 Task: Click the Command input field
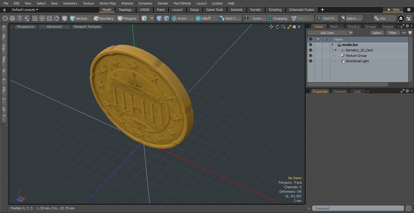(358, 208)
